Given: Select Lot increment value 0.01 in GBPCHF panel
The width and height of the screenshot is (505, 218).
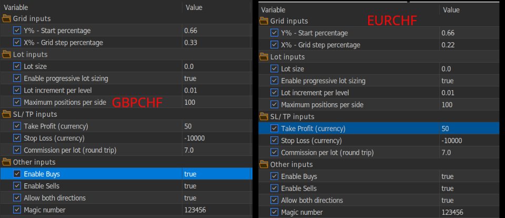Looking at the screenshot, I should click(190, 90).
